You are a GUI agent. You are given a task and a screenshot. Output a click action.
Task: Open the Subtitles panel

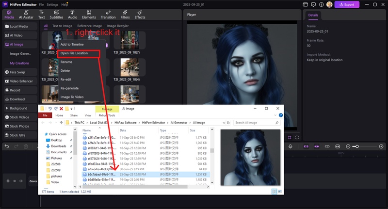tap(56, 15)
